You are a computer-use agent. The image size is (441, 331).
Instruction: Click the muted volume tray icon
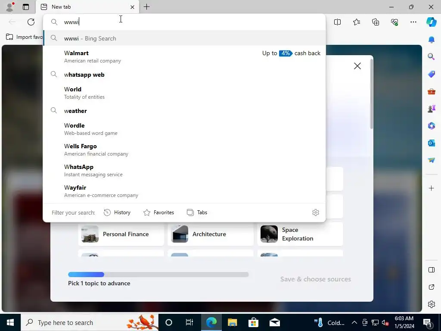[385, 322]
